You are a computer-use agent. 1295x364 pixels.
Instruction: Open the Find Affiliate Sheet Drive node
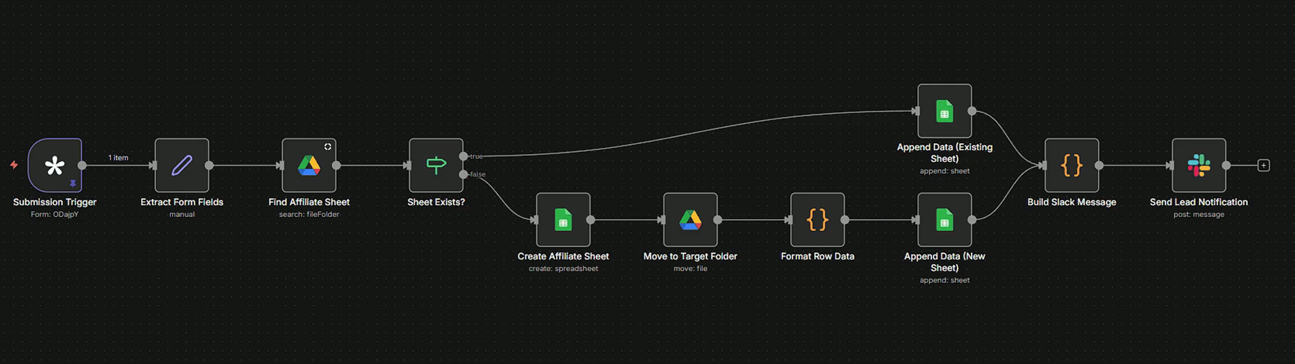309,165
